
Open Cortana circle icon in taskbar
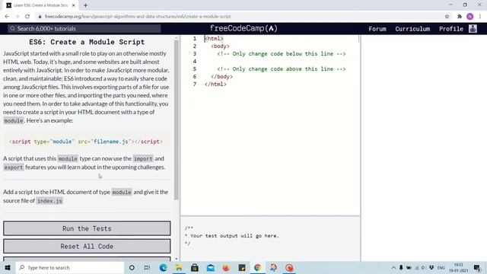(132, 267)
